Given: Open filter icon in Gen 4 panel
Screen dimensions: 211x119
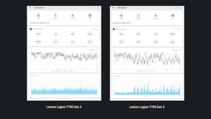Looking at the screenshot, I should click(94, 8).
